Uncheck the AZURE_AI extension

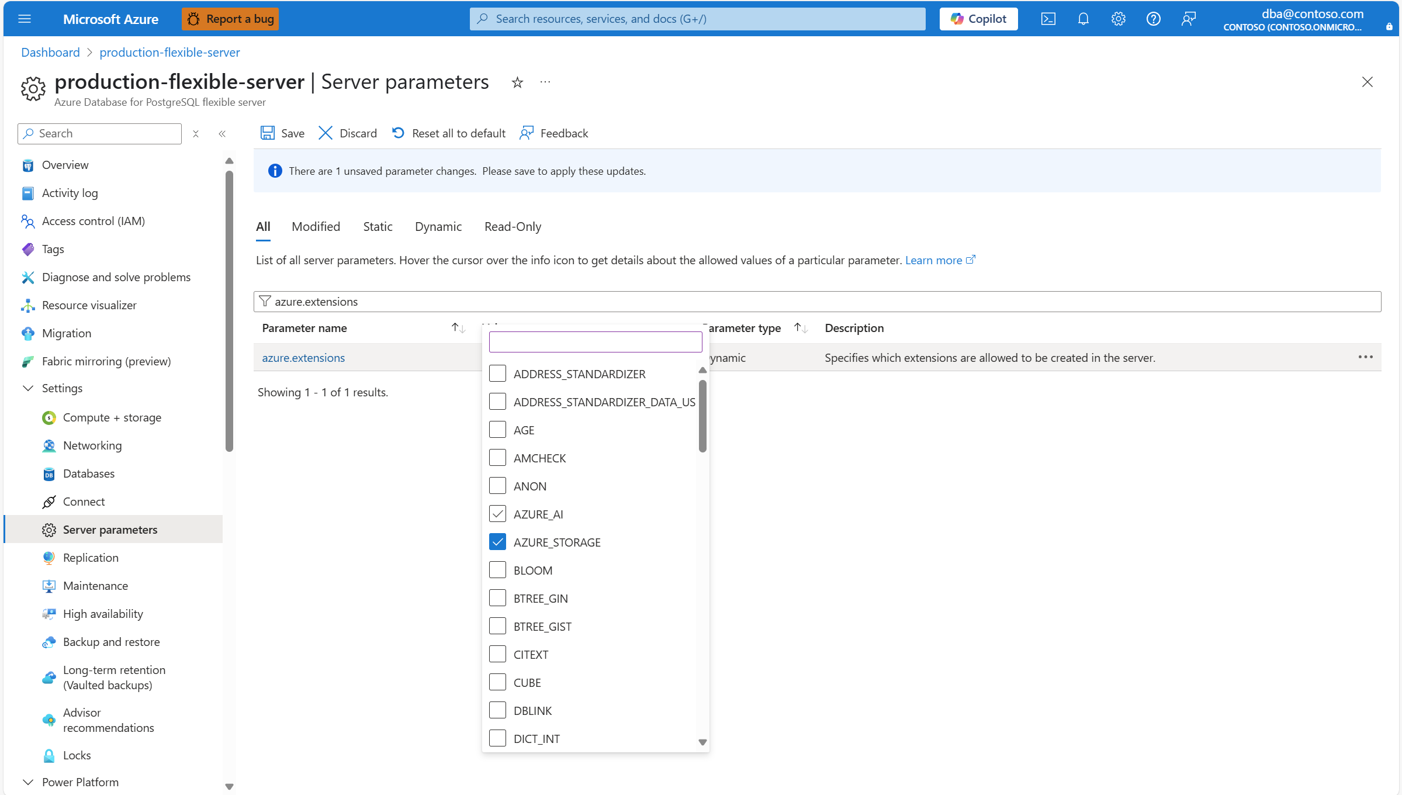pos(497,514)
